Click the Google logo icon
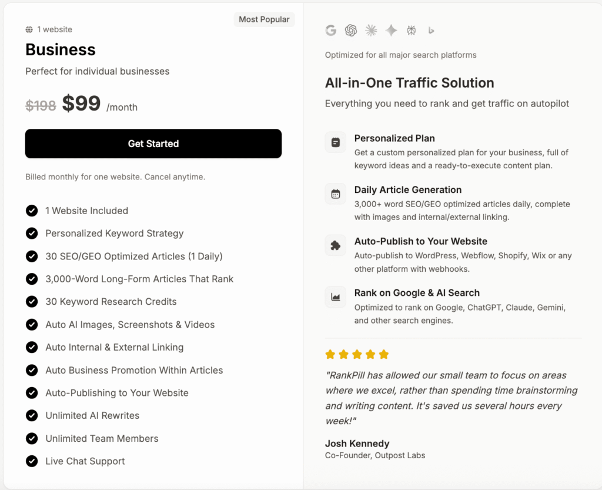 click(x=331, y=31)
